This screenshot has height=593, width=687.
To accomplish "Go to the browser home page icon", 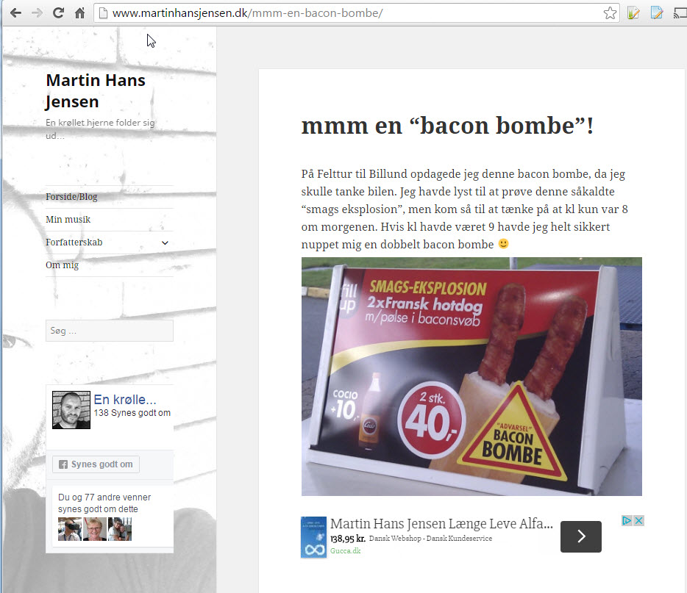I will click(80, 13).
